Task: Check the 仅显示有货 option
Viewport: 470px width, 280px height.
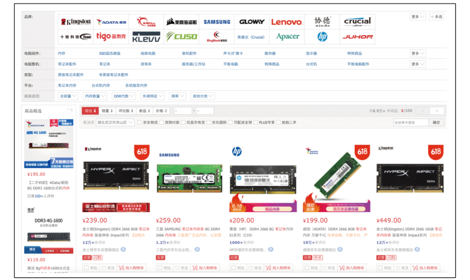Action: [x=183, y=122]
